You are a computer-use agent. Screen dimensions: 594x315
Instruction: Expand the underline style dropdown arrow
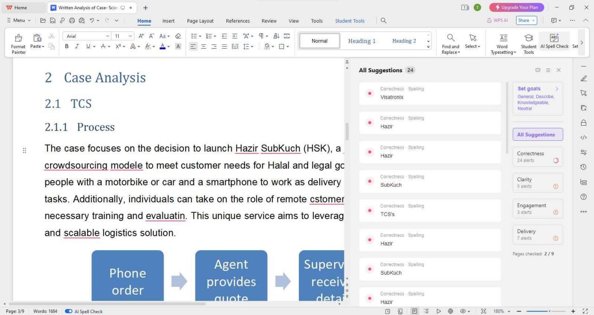pos(94,46)
